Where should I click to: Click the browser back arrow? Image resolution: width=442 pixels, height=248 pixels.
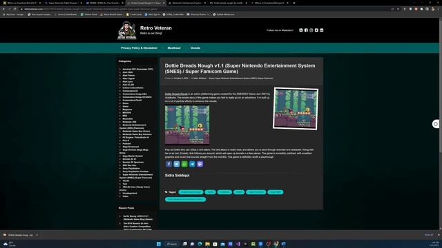(x=3, y=9)
